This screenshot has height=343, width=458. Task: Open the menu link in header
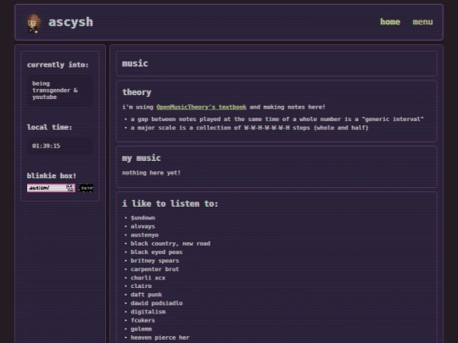point(422,22)
